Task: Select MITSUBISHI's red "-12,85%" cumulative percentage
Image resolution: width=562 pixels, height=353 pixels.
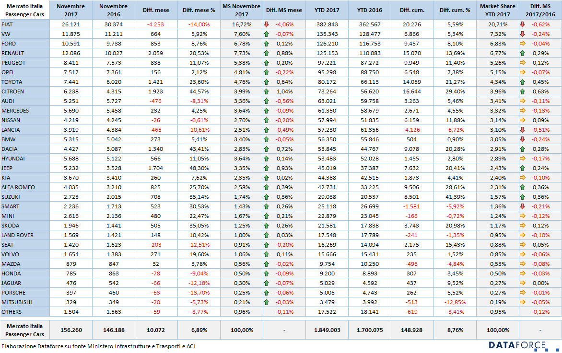Action: pyautogui.click(x=455, y=302)
